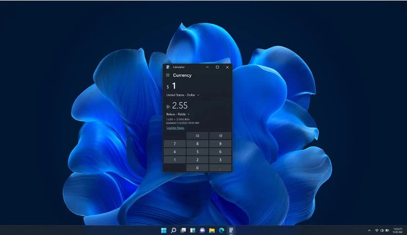
Task: Click the decimal point key
Action: (220, 168)
